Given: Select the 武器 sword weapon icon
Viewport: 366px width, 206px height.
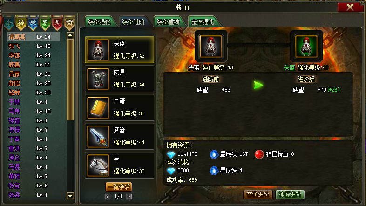Looking at the screenshot, I should 98,137.
